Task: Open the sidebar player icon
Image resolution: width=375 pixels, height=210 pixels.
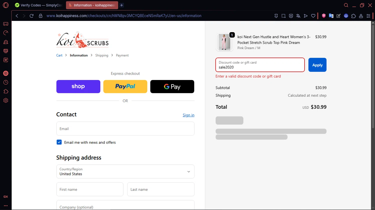Action: 6,73
